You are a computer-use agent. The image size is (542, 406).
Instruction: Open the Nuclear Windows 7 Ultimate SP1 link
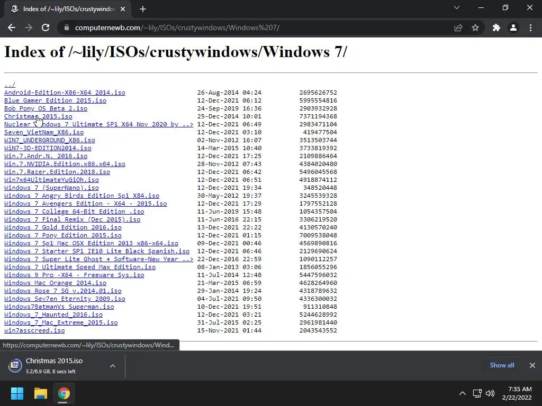coord(98,124)
